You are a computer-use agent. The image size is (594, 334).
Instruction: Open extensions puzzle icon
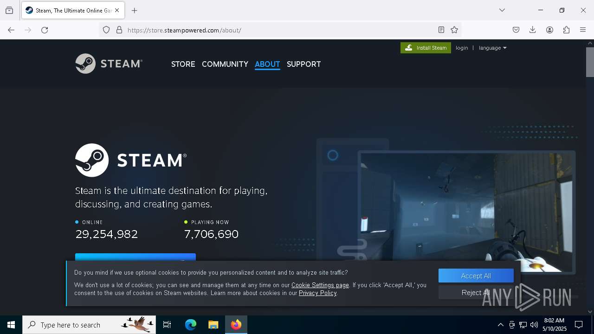[566, 30]
